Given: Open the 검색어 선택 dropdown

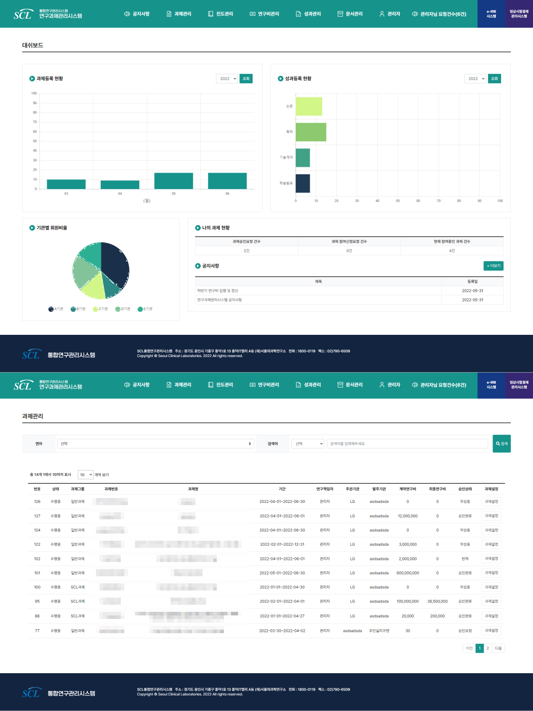Looking at the screenshot, I should coord(308,443).
